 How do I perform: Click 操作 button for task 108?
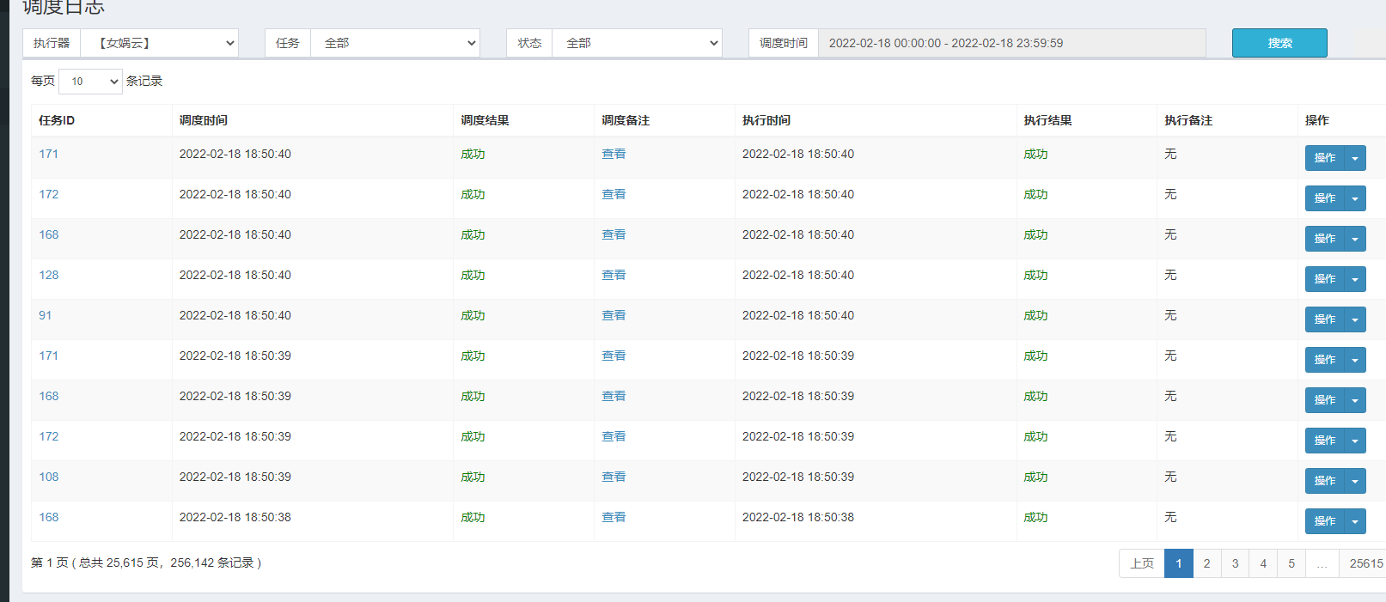pos(1324,481)
